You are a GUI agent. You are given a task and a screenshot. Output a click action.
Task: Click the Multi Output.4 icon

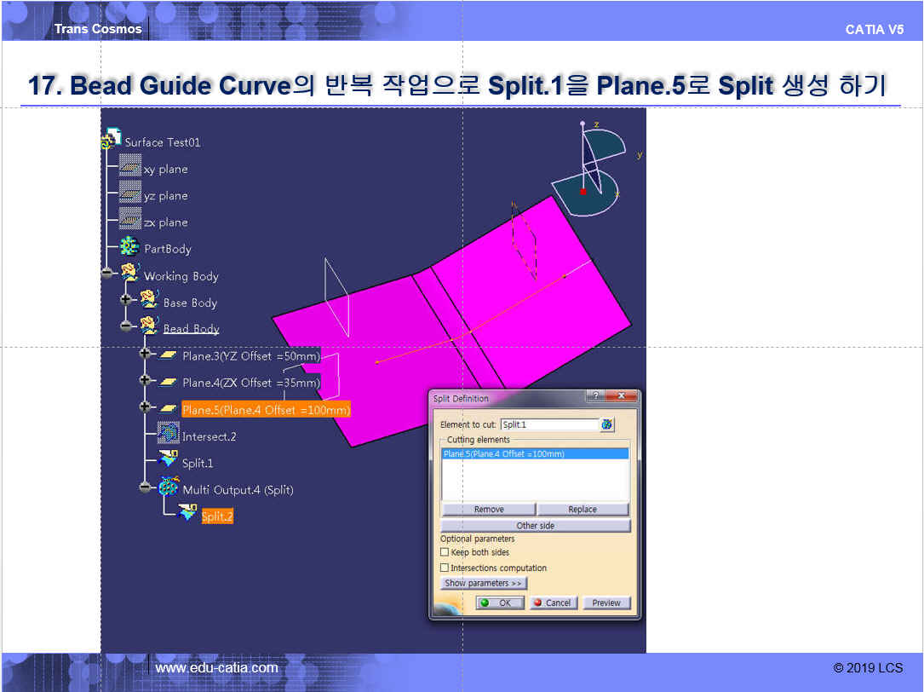pos(169,487)
